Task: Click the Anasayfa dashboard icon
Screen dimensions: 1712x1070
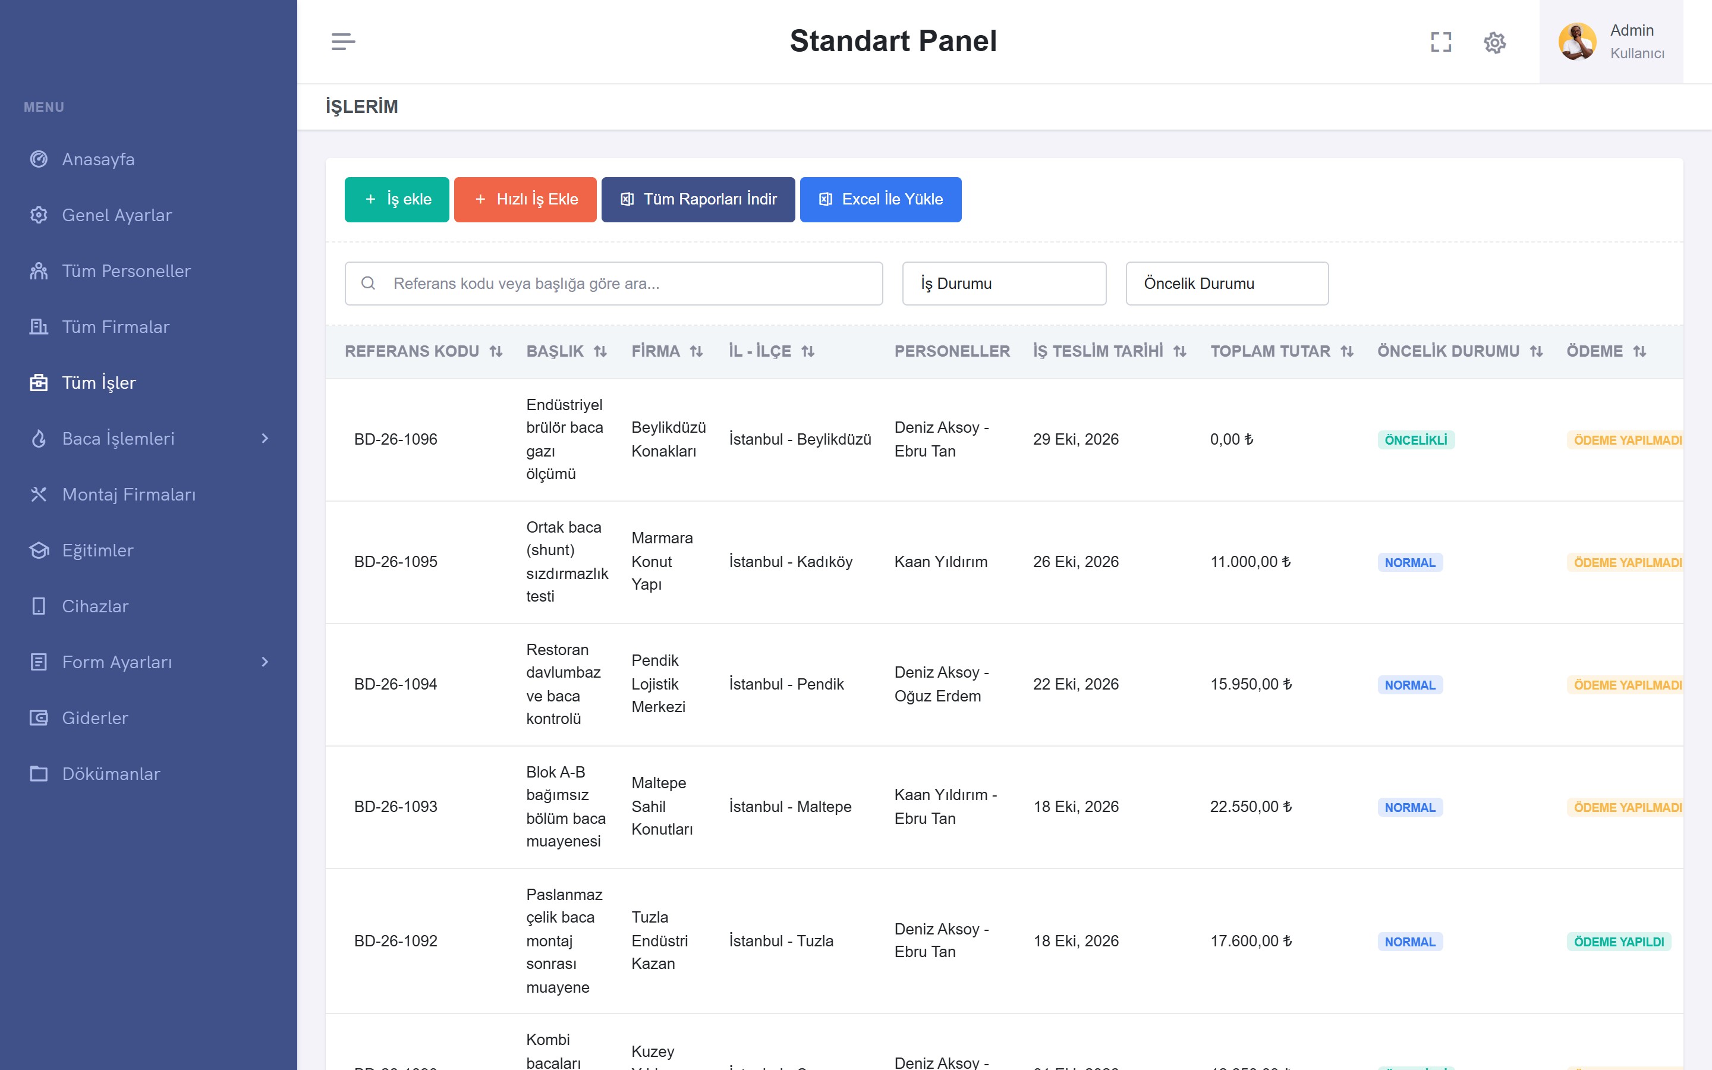Action: pos(39,159)
